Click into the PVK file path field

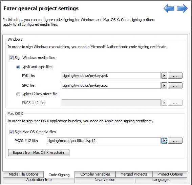pos(111,76)
